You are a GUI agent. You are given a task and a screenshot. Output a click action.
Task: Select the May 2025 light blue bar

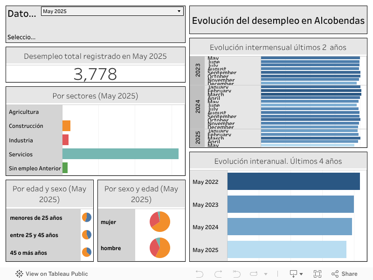pyautogui.click(x=287, y=249)
